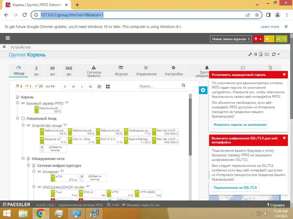Switch to the Обзор tab
293x219 pixels.
pyautogui.click(x=19, y=71)
